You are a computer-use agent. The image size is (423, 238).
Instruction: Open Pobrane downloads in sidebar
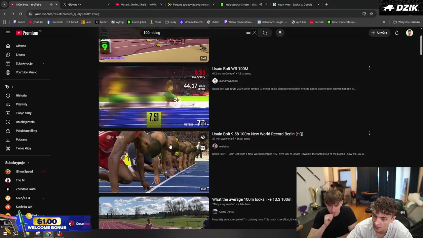tap(21, 139)
